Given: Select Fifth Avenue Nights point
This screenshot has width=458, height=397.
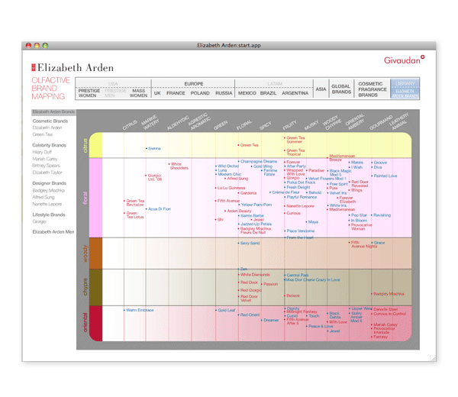Looking at the screenshot, I should tap(363, 244).
